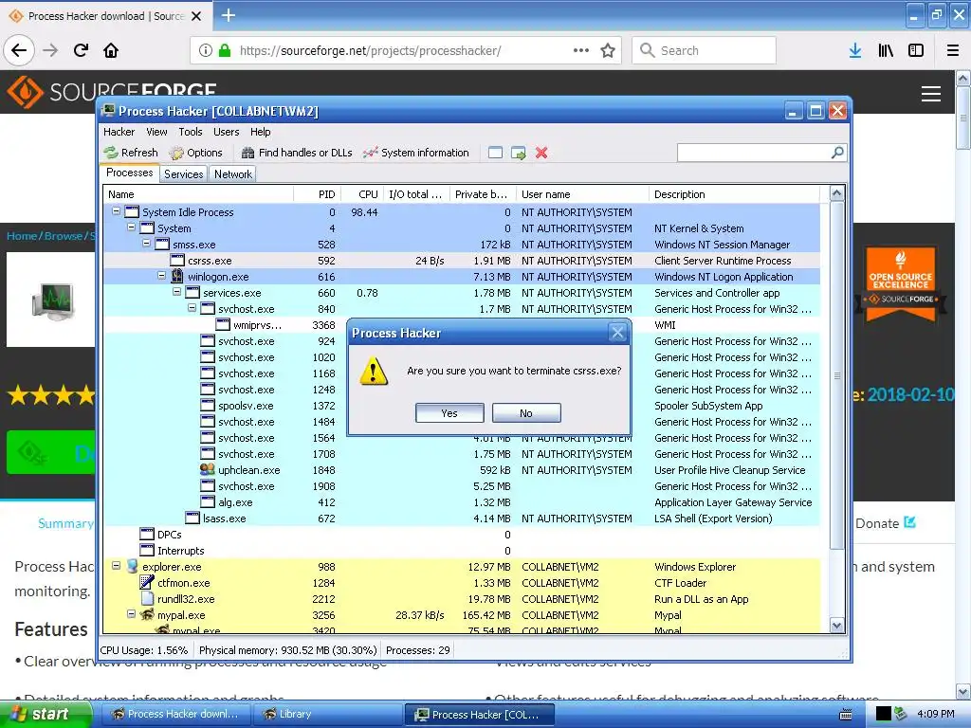
Task: Open the Hacker menu
Action: pos(119,132)
